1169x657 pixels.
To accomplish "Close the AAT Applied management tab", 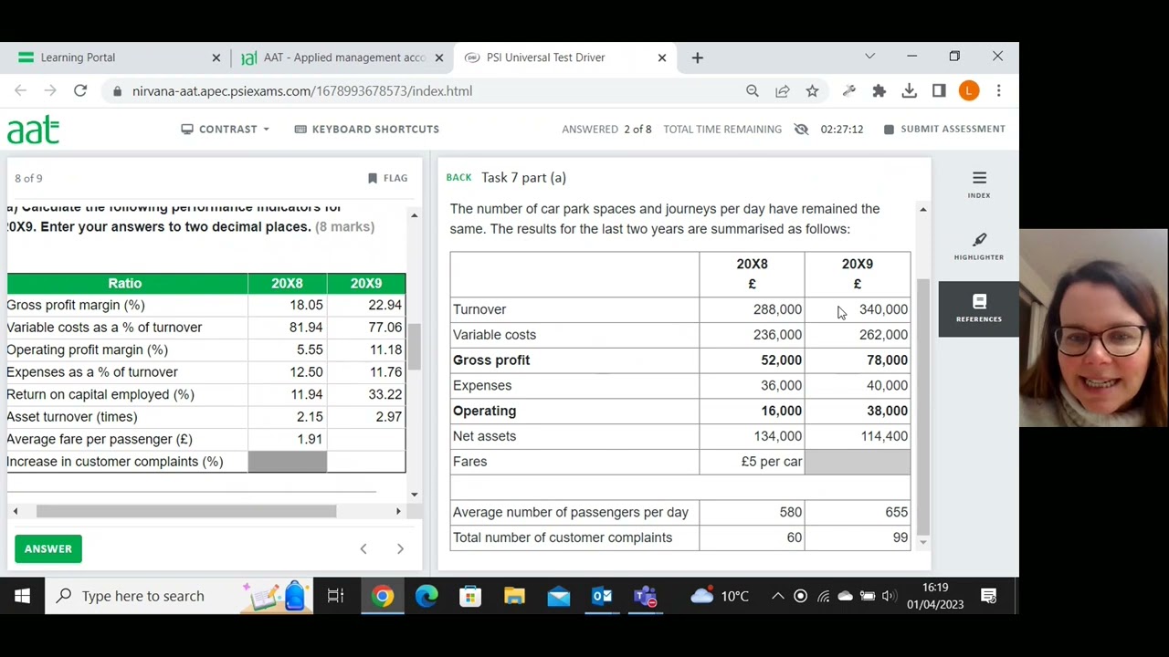I will 438,57.
